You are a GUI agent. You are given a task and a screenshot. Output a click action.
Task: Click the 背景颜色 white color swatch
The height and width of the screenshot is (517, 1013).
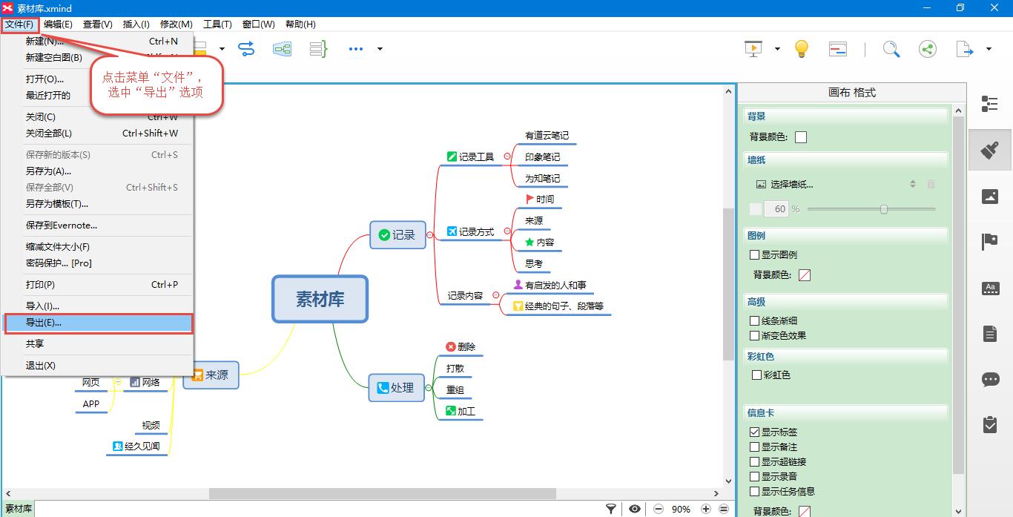coord(801,137)
